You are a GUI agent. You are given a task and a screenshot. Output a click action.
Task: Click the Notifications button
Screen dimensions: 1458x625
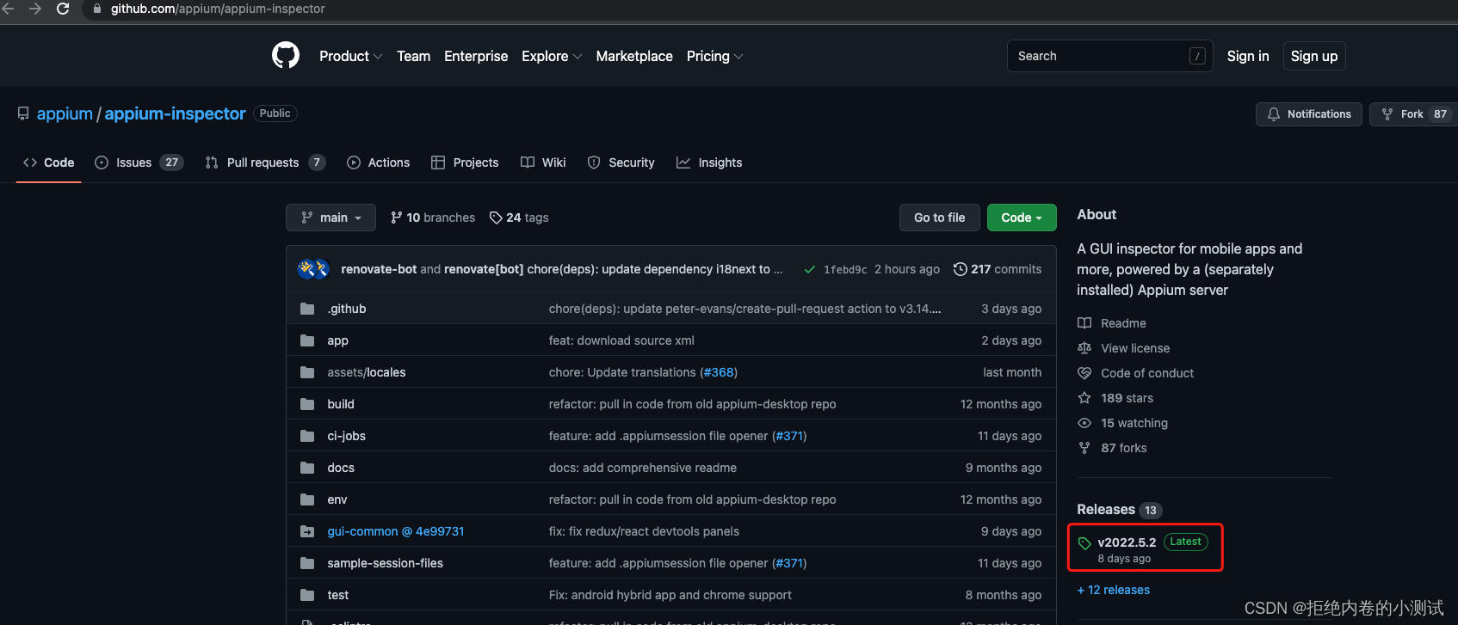coord(1309,114)
